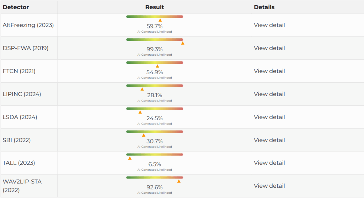The height and width of the screenshot is (198, 364).
Task: Open SBI (2022) View detail link
Action: [x=269, y=140]
